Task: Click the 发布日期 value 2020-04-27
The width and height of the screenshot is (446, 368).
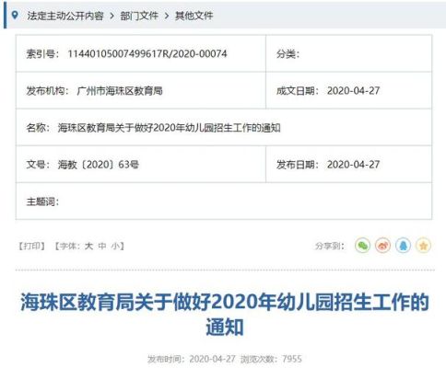Action: (353, 165)
